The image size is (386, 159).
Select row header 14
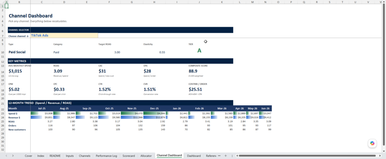3,72
